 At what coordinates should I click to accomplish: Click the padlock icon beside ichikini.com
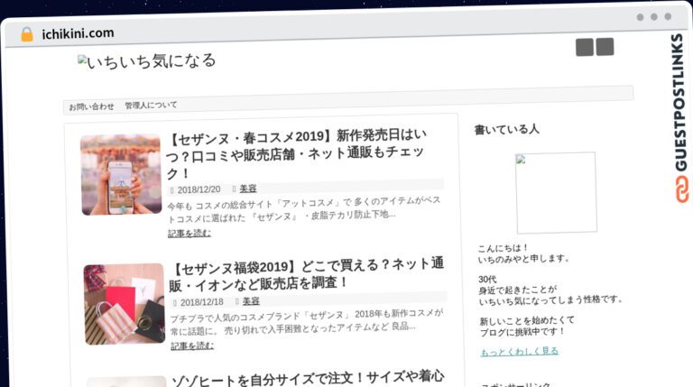pyautogui.click(x=27, y=34)
